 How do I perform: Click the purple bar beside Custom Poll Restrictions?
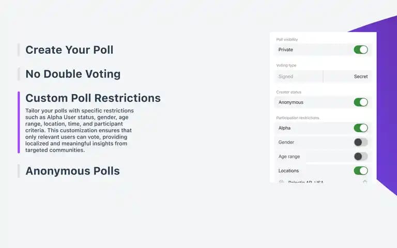click(19, 122)
